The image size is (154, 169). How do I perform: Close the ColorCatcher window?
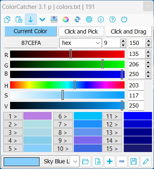click(x=148, y=6)
